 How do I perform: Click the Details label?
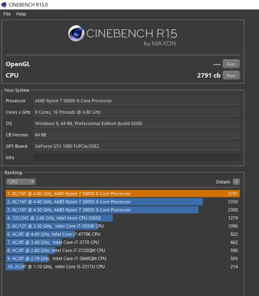click(x=223, y=182)
